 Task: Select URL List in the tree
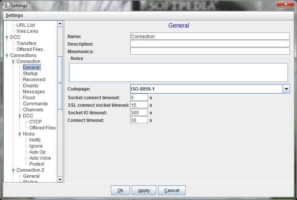coord(26,25)
